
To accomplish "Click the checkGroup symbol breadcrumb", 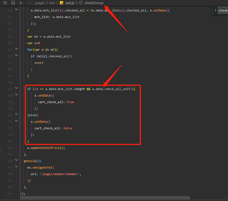I will [94, 3].
